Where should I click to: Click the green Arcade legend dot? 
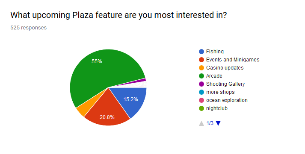coord(201,76)
